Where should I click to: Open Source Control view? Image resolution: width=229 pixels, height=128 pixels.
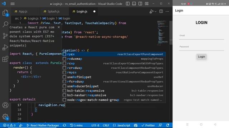tap(5, 36)
